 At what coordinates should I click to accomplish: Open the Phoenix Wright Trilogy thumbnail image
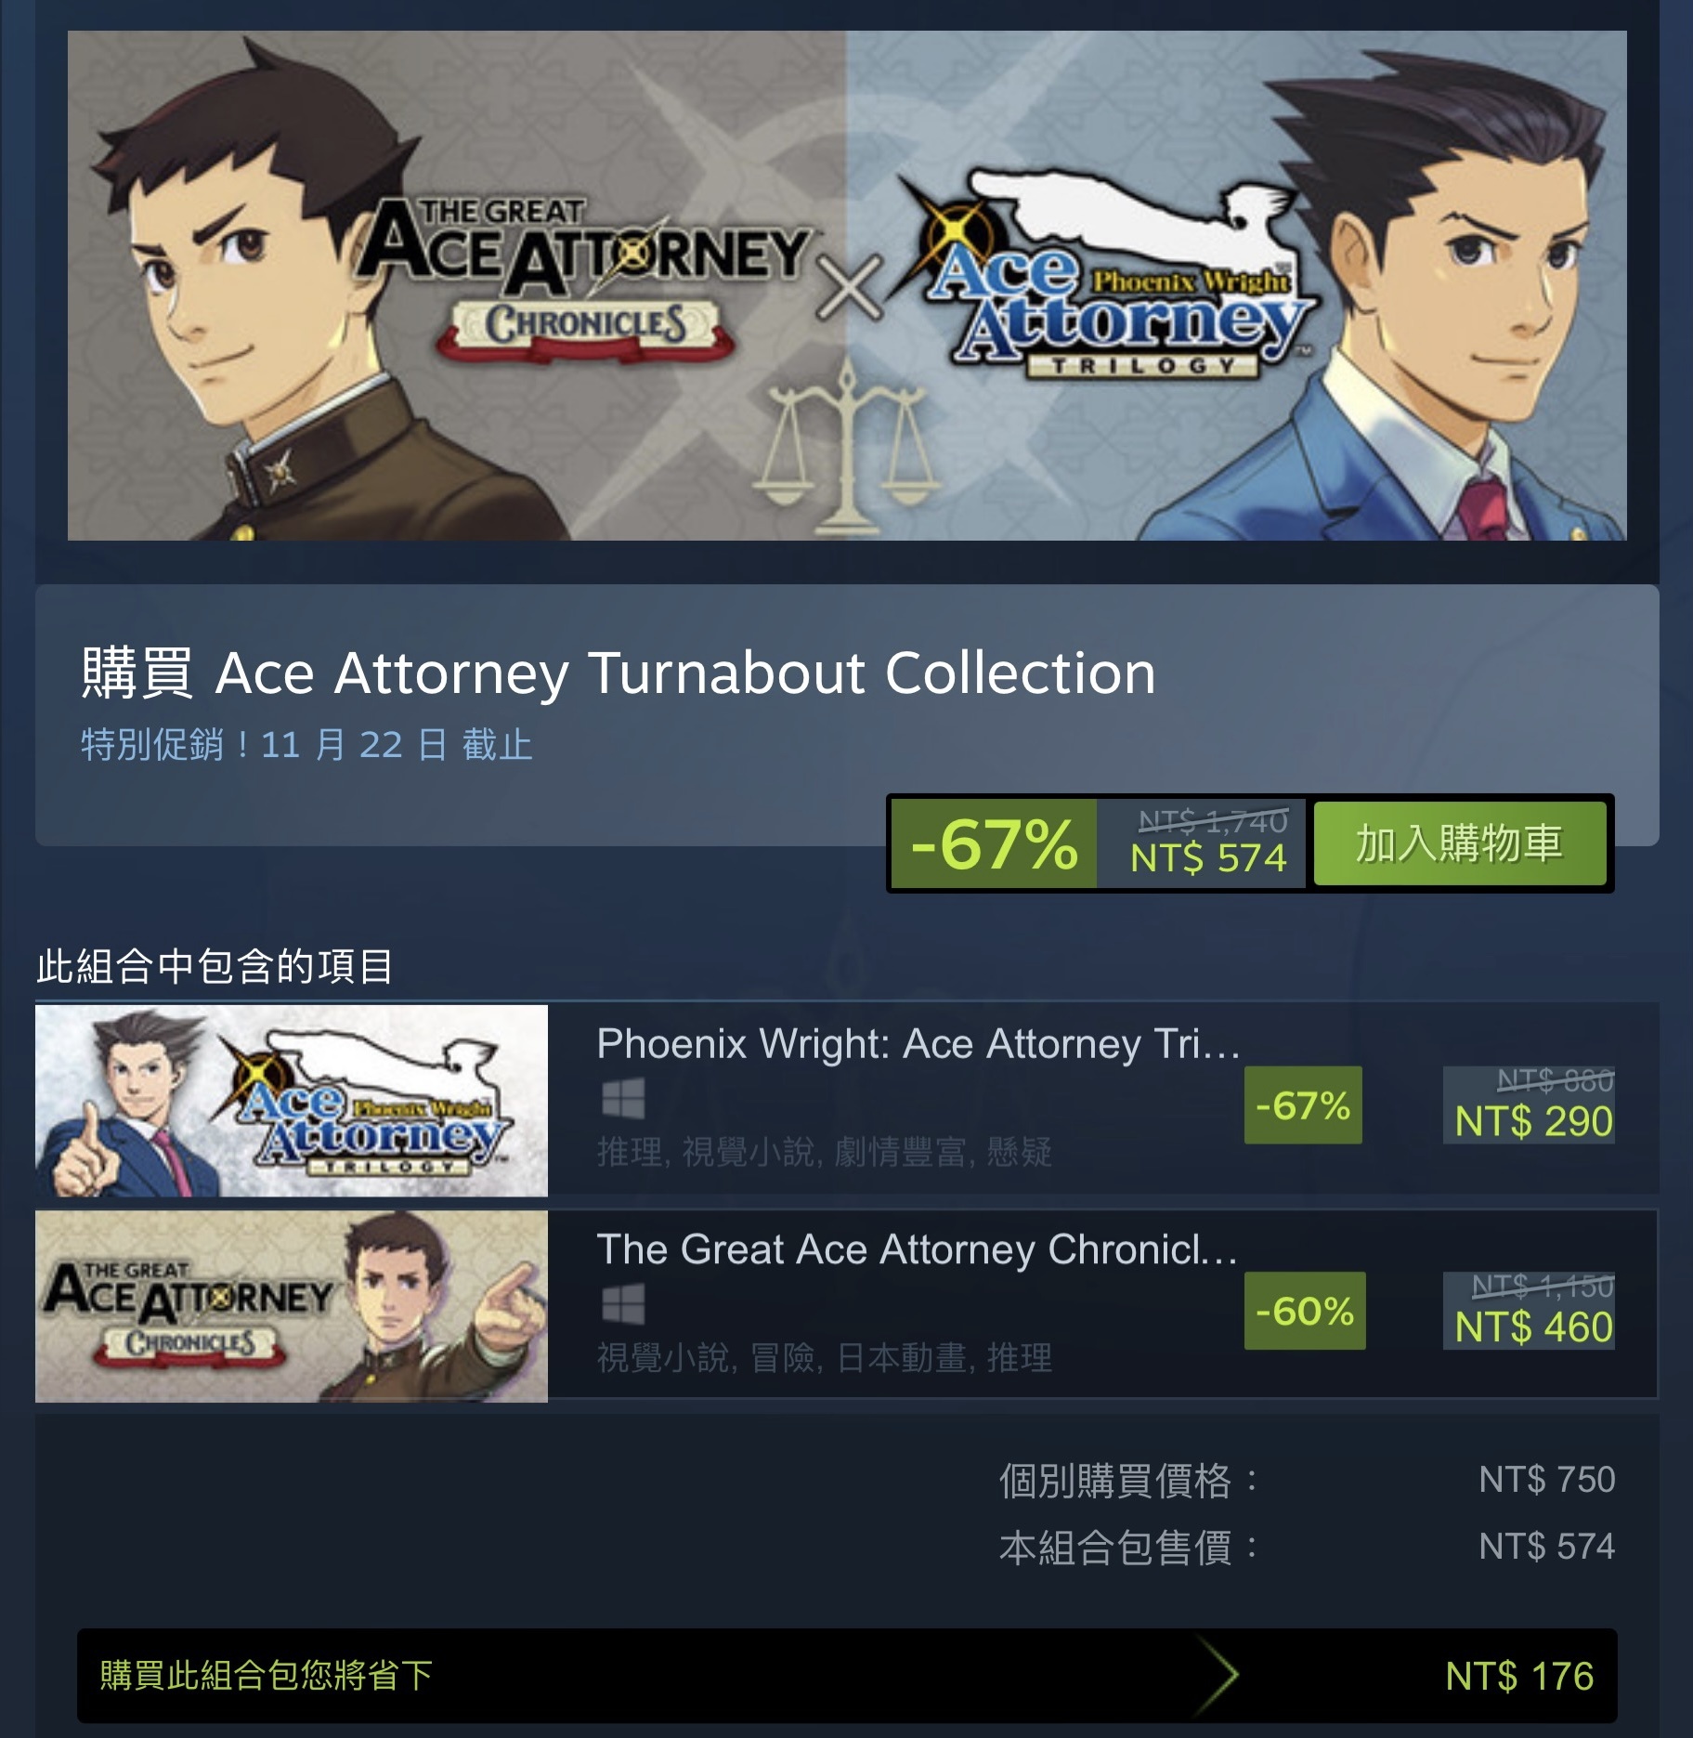(x=292, y=1101)
